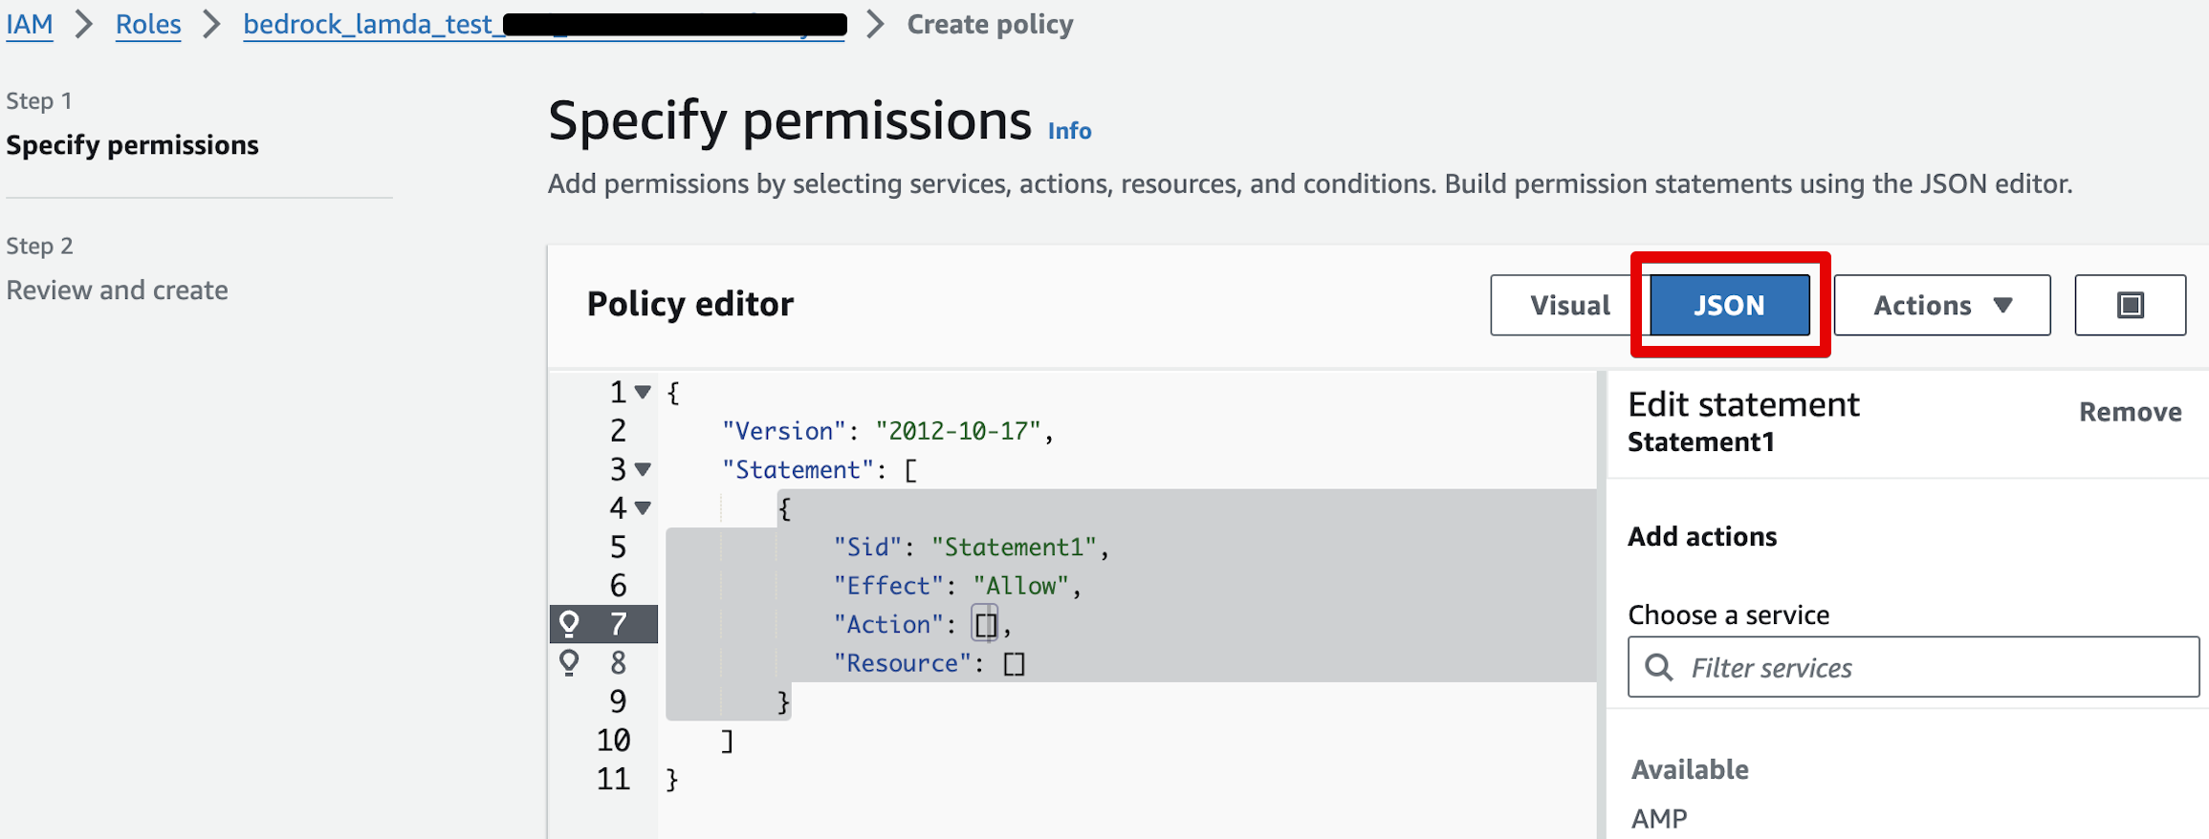Click line number 9 in the gutter
2209x839 pixels.
tap(619, 701)
